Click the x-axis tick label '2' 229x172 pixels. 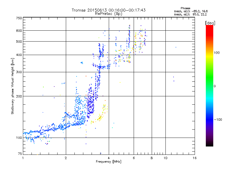(66, 158)
